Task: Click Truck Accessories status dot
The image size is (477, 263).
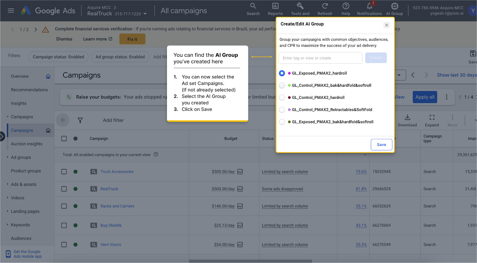Action: click(x=75, y=172)
